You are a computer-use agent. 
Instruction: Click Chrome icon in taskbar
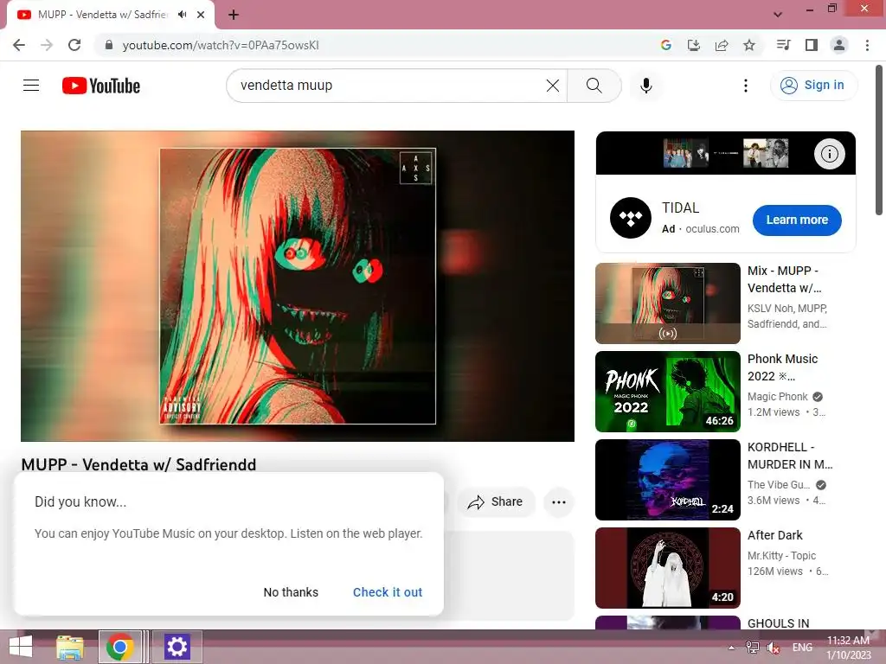click(x=119, y=647)
